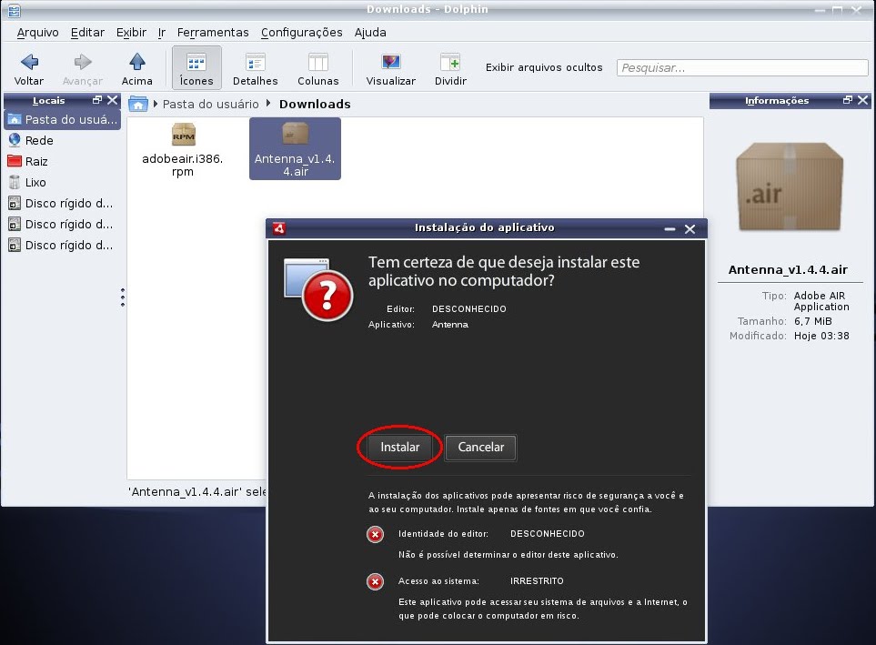Select the adobeair.i386.rpm file
Screen dimensions: 876x645
[183, 149]
